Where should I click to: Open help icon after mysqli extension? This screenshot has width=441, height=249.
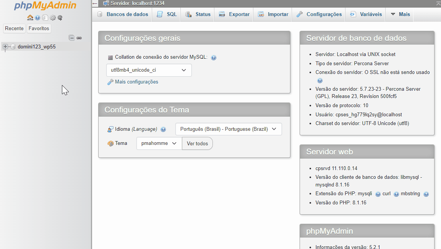[378, 194]
